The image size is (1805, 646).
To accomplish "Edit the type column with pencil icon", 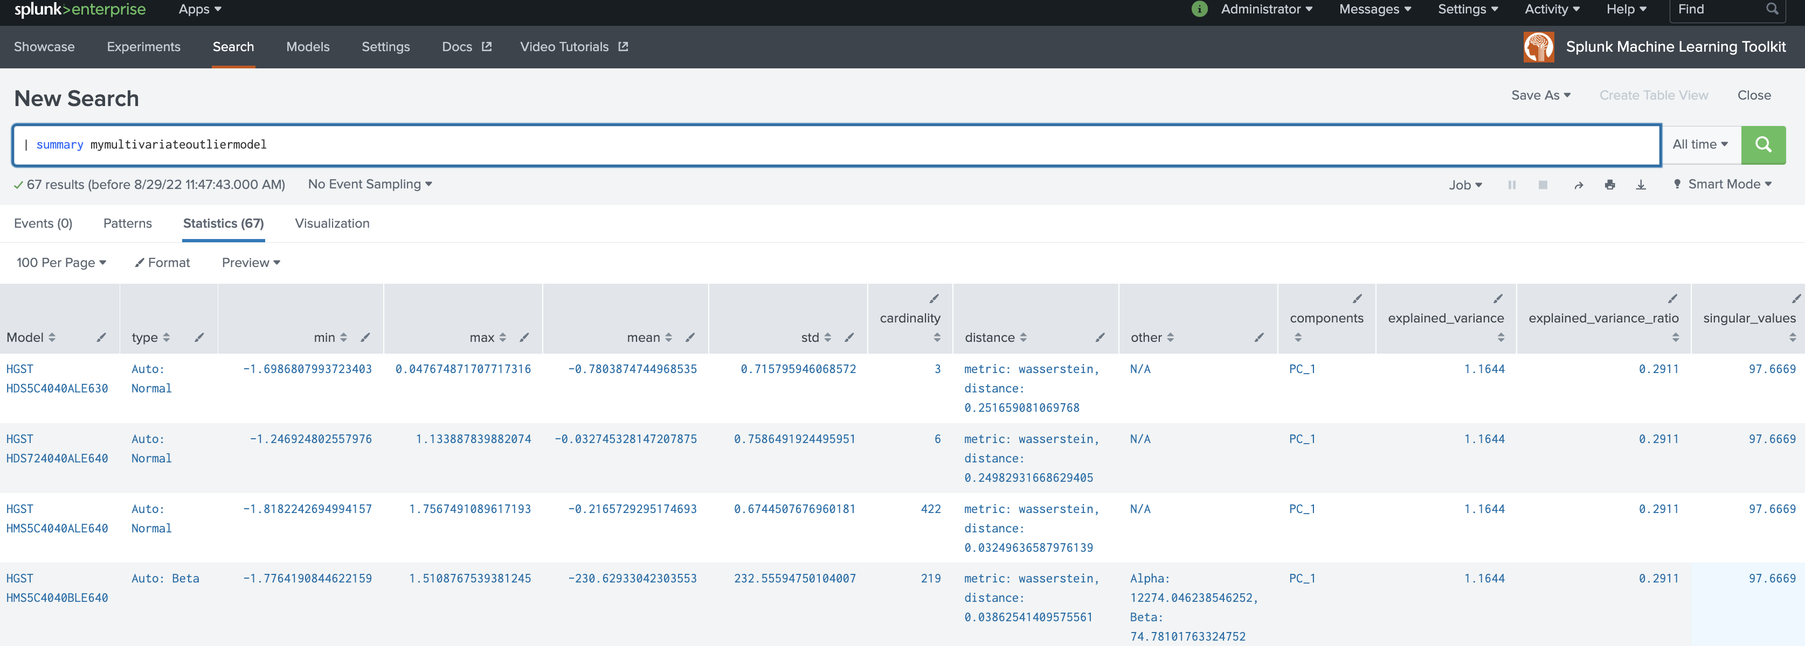I will (x=199, y=338).
